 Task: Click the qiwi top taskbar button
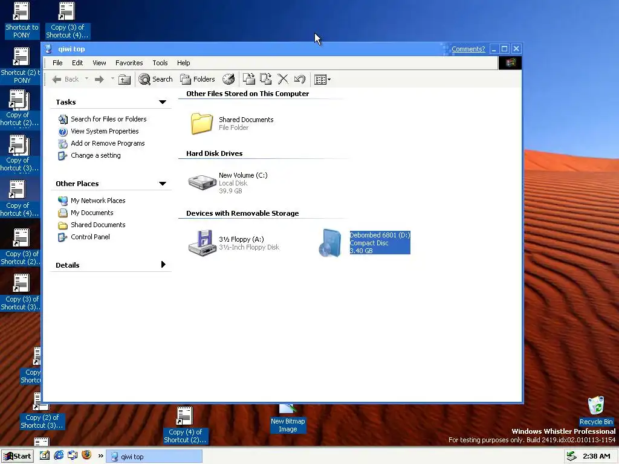tap(154, 457)
